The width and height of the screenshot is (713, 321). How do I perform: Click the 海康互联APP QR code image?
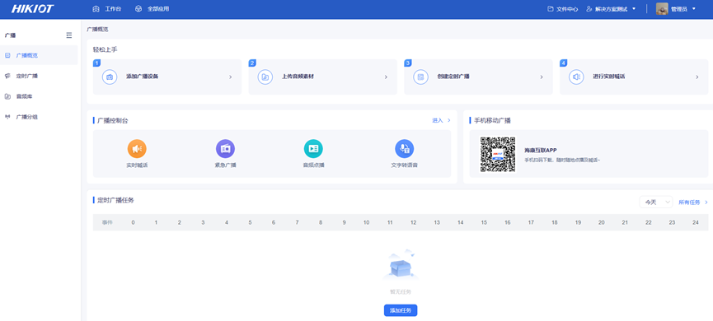[x=498, y=155]
